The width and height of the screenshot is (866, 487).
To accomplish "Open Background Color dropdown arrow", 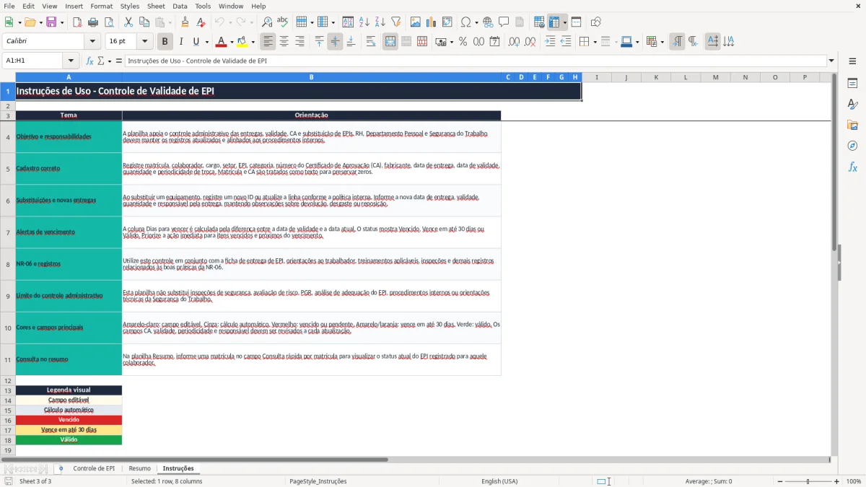I will coord(253,42).
